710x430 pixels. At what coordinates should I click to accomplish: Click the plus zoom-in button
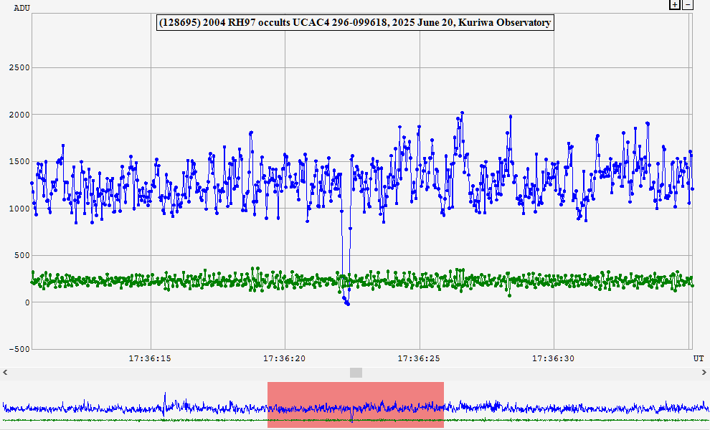pos(674,5)
